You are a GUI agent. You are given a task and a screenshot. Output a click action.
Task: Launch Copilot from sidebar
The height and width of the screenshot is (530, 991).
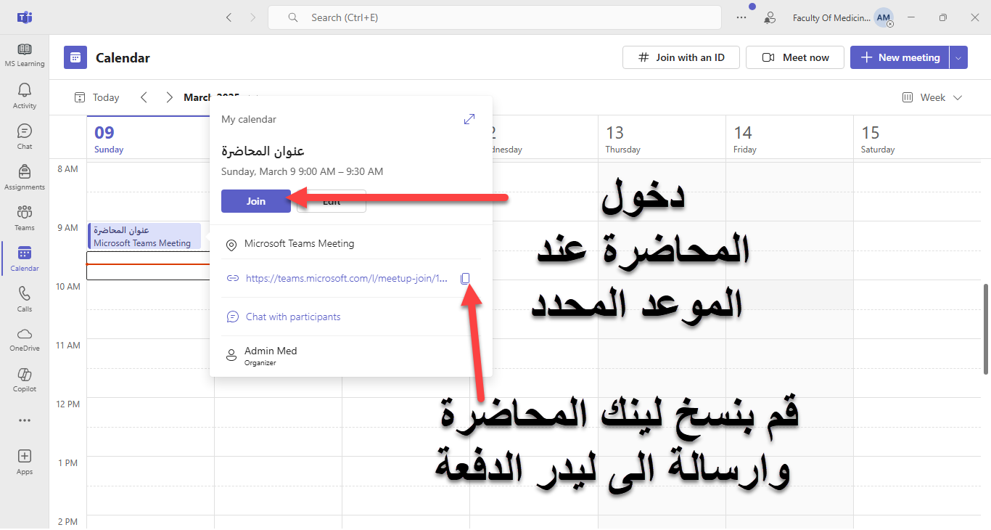[x=25, y=379]
